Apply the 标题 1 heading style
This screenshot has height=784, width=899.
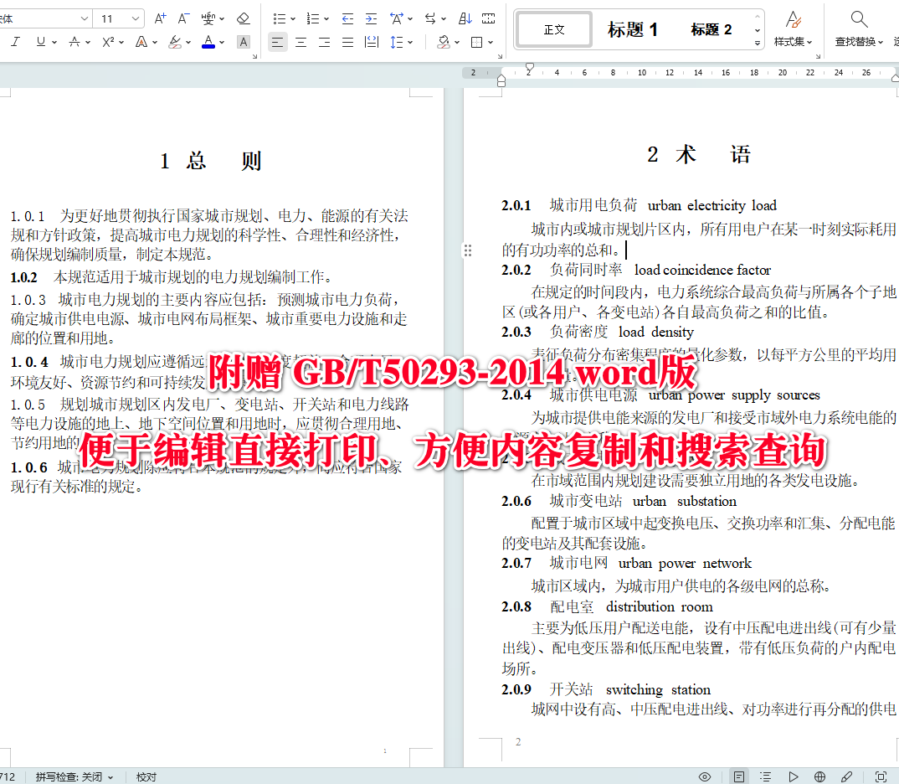[633, 29]
